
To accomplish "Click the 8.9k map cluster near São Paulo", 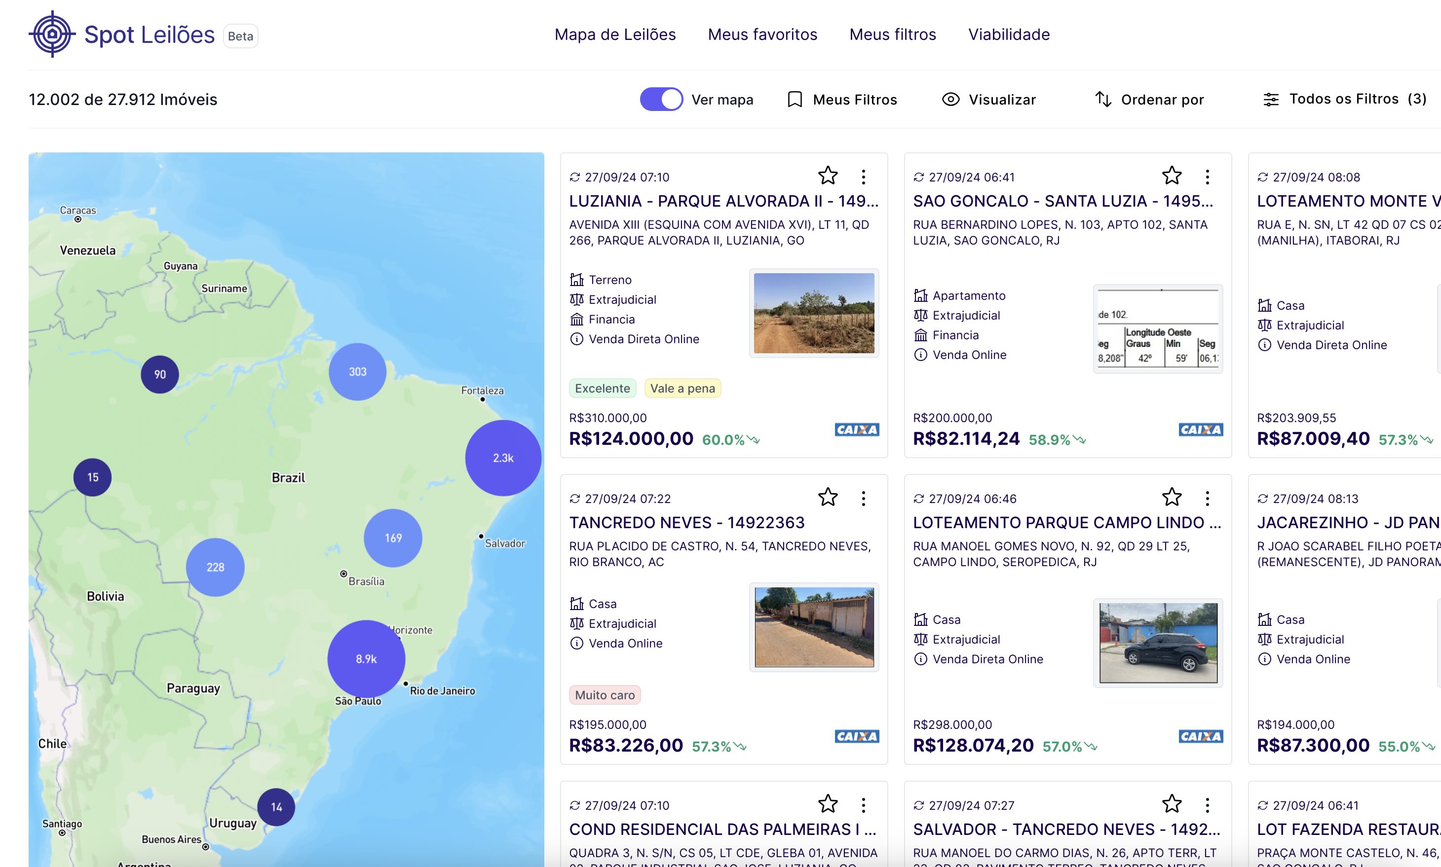I will point(366,658).
